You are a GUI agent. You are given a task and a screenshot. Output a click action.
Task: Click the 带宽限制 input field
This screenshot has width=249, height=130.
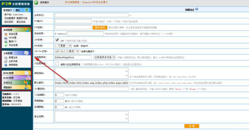[59, 101]
